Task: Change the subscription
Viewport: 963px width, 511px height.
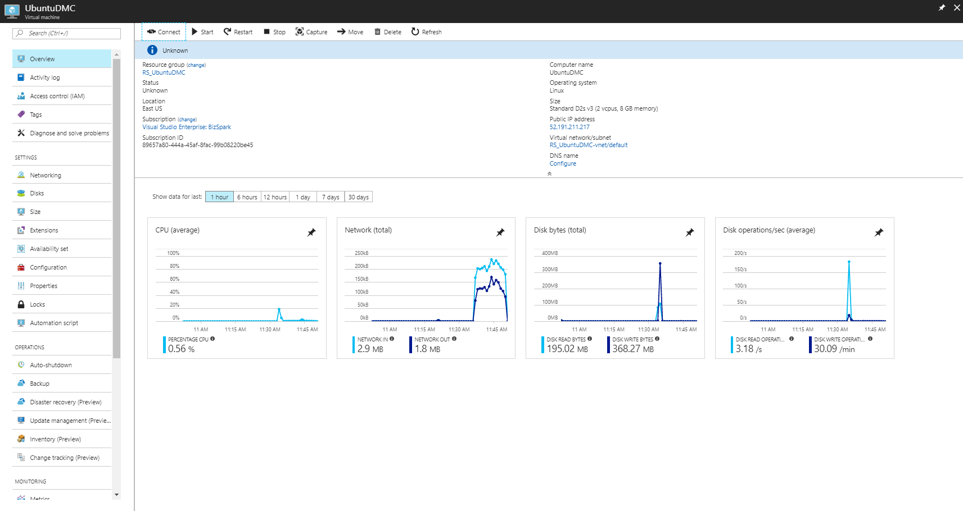Action: pyautogui.click(x=187, y=120)
